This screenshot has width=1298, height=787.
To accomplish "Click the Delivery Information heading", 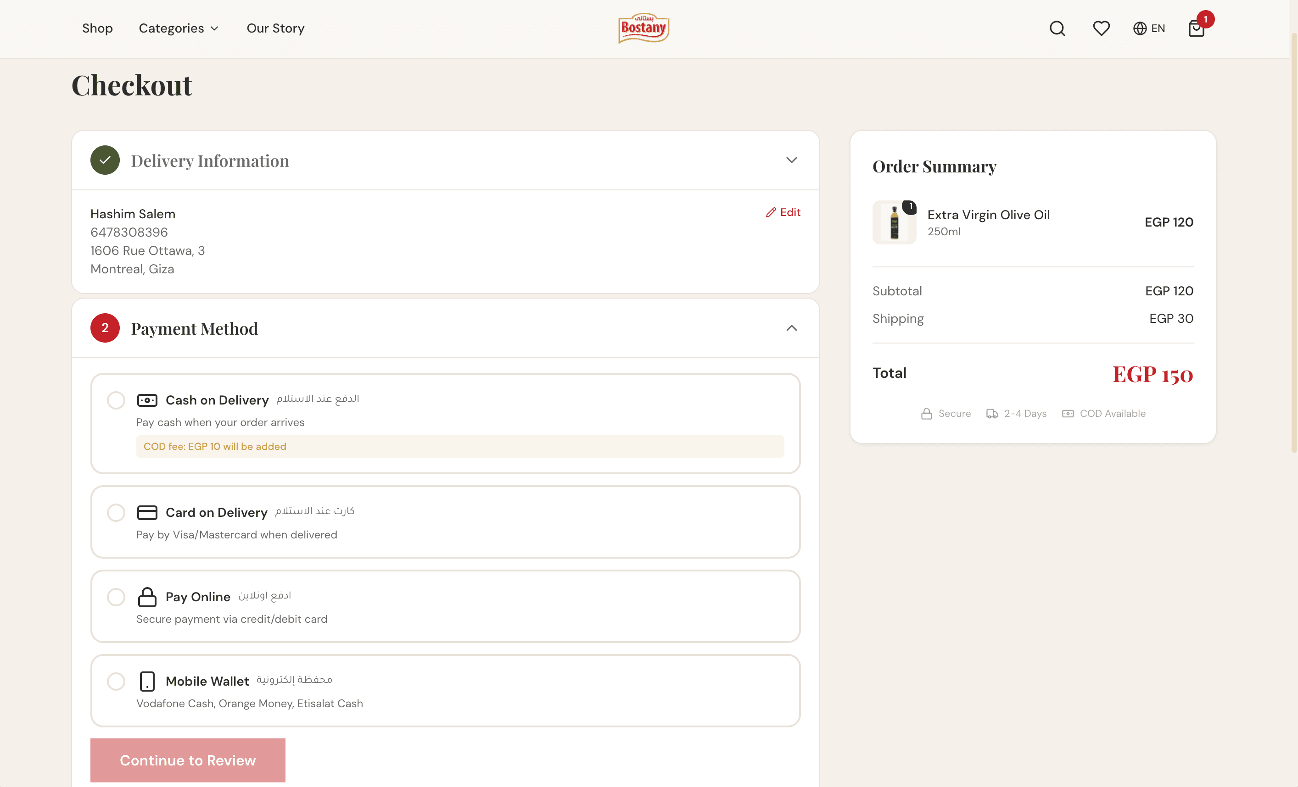I will click(x=210, y=161).
